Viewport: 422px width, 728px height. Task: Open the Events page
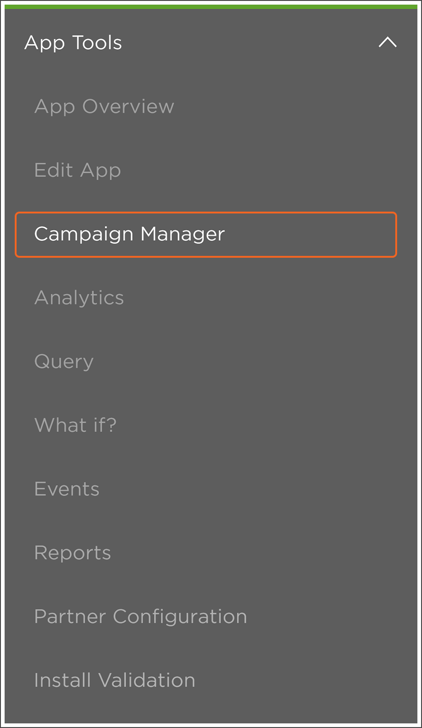tap(67, 489)
